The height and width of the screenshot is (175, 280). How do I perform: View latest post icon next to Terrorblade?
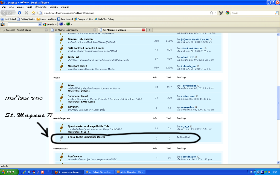(x=198, y=86)
